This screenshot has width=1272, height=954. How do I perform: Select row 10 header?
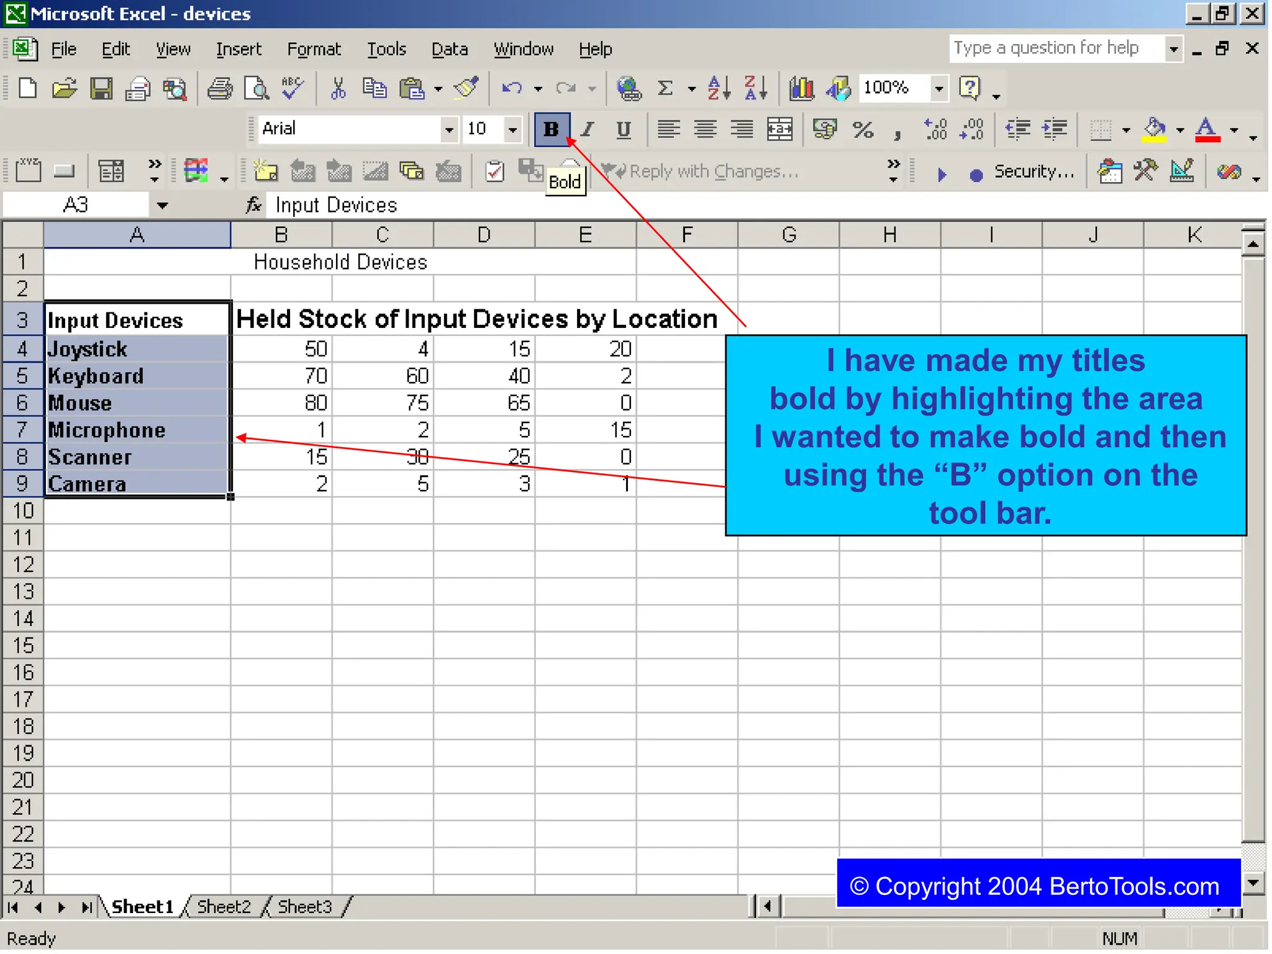[23, 511]
